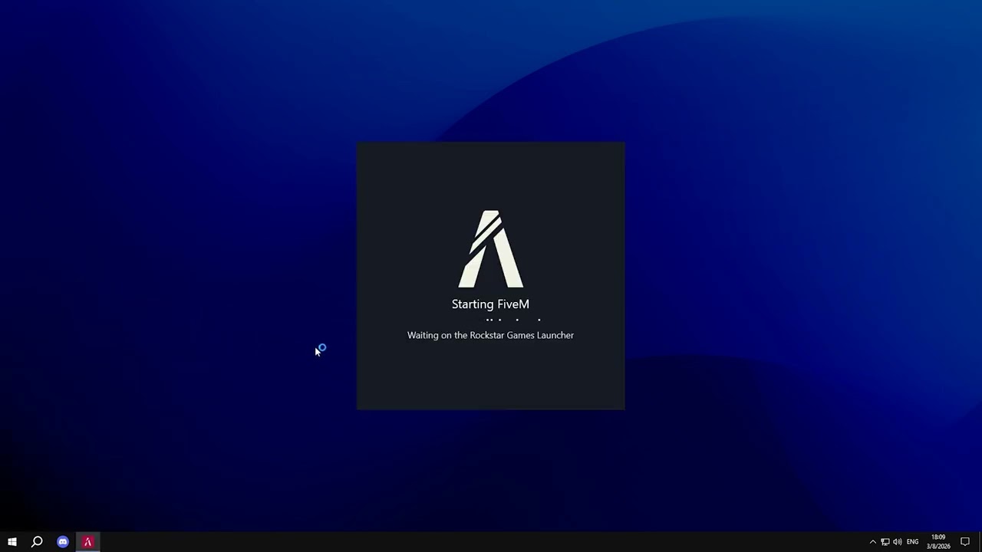Click "Waiting on the Rockstar Games Launcher" status text
Screen dimensions: 982x552
coord(490,335)
